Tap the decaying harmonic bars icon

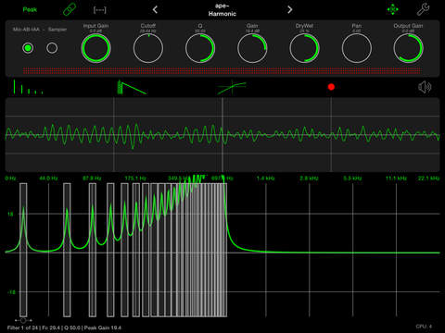coord(28,87)
